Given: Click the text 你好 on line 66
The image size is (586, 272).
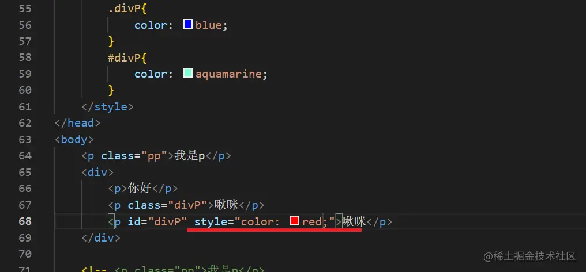Looking at the screenshot, I should click(140, 189).
